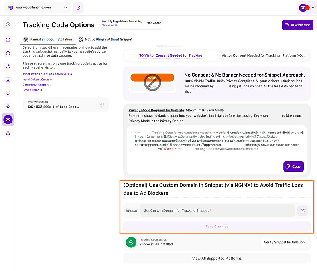Switch to Visitor Consent Needed for Tracking
Viewport: 317px width, 271px height.
coord(262,55)
